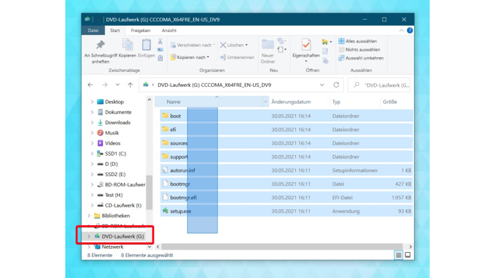The width and height of the screenshot is (495, 278).
Task: Click the Videos icon in navigation pane
Action: (100, 143)
